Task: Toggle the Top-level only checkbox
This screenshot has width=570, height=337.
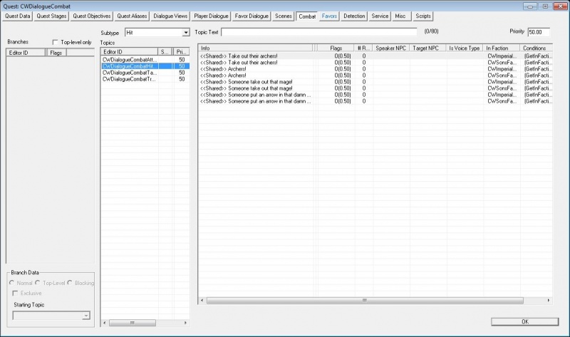Action: pos(56,42)
